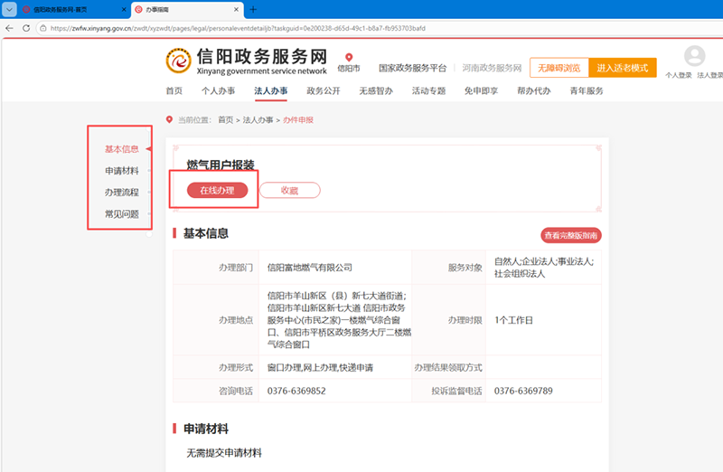
Task: Open the 免申即享 menu item
Action: [x=481, y=91]
